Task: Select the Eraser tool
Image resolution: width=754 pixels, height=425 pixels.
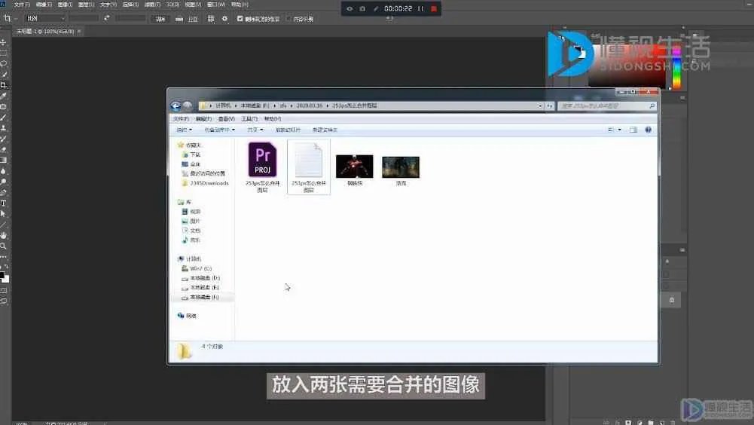Action: (x=3, y=149)
